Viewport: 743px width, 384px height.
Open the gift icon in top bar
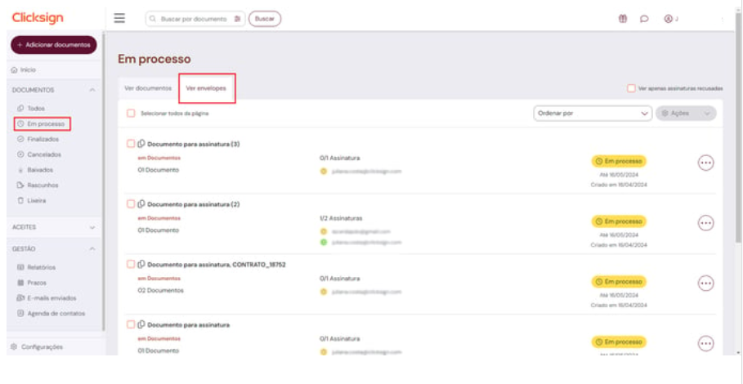(x=623, y=19)
